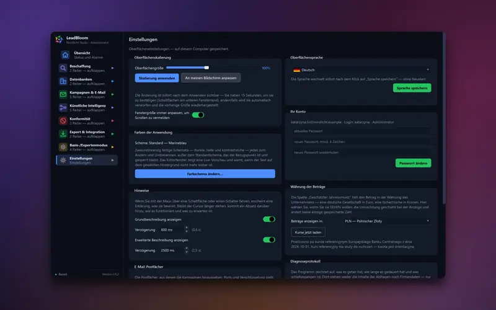Screen dimensions: 496x310
Task: Click the window vertical scrollbar
Action: [444, 118]
